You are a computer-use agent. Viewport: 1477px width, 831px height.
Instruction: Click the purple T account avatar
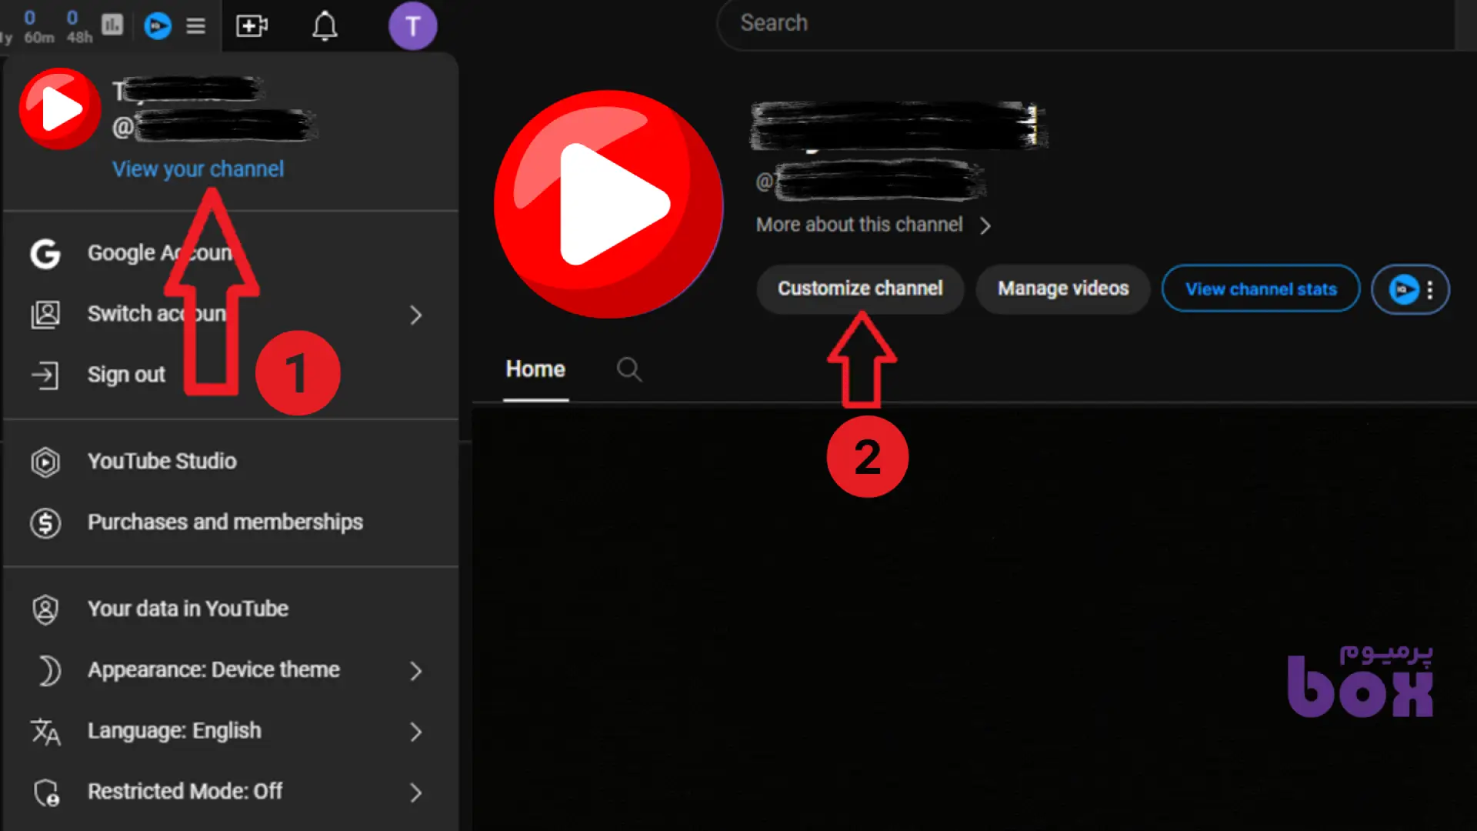413,26
